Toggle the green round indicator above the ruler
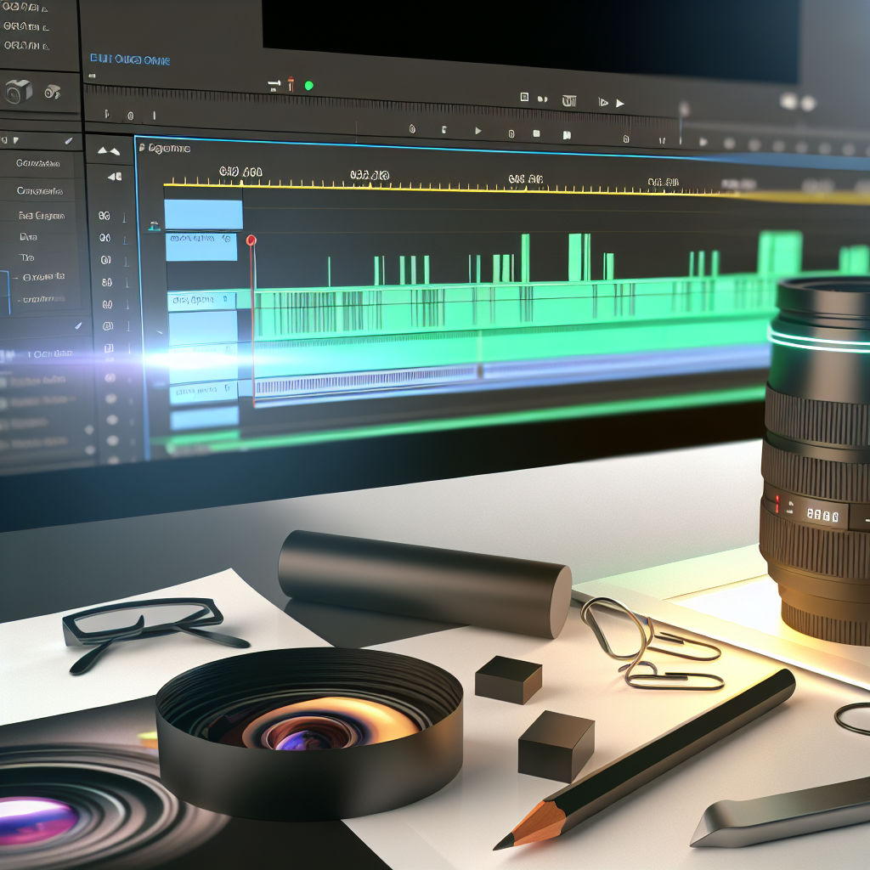 point(309,86)
